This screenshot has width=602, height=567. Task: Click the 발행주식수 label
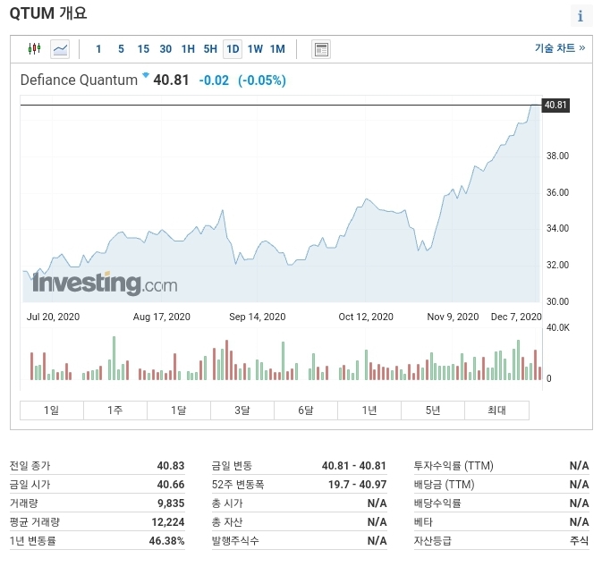click(x=235, y=541)
